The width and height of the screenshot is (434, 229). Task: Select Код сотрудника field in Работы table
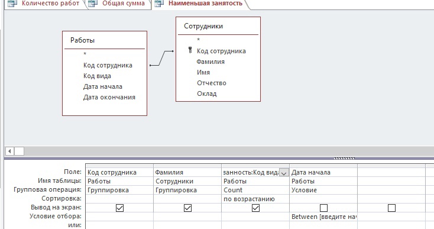(x=108, y=65)
